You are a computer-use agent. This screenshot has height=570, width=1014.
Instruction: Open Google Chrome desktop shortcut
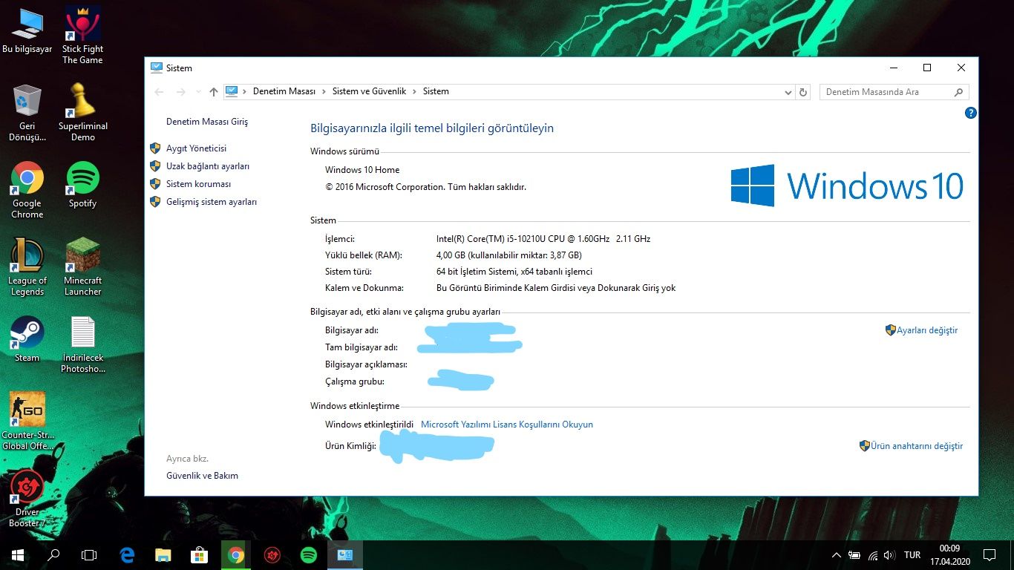tap(27, 190)
